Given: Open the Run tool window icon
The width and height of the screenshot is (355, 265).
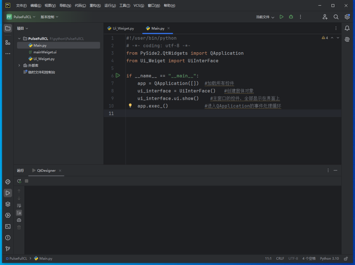Looking at the screenshot, I should (8, 193).
